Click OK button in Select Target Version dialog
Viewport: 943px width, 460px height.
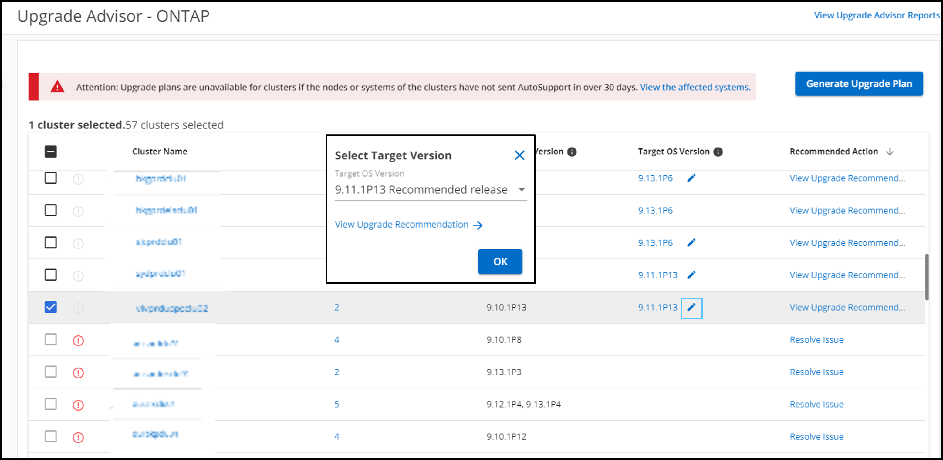[x=500, y=261]
